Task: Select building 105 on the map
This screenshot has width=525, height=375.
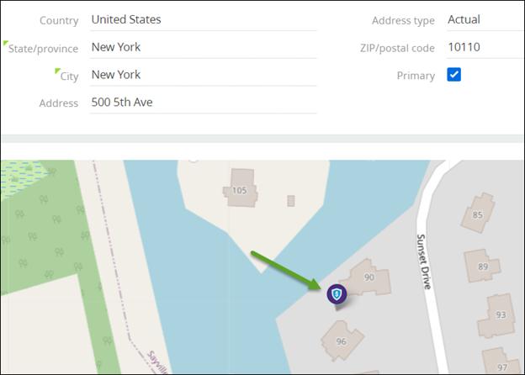Action: click(240, 191)
